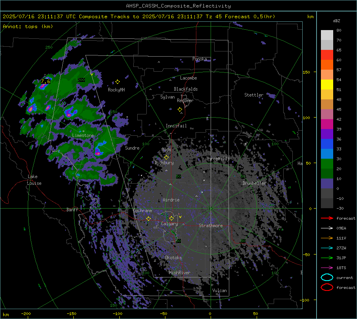Click the Banff label

point(72,210)
